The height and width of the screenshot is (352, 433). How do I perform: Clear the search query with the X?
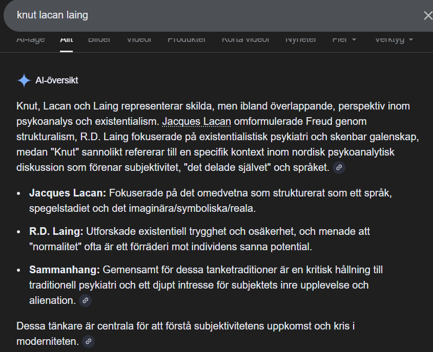click(x=427, y=15)
